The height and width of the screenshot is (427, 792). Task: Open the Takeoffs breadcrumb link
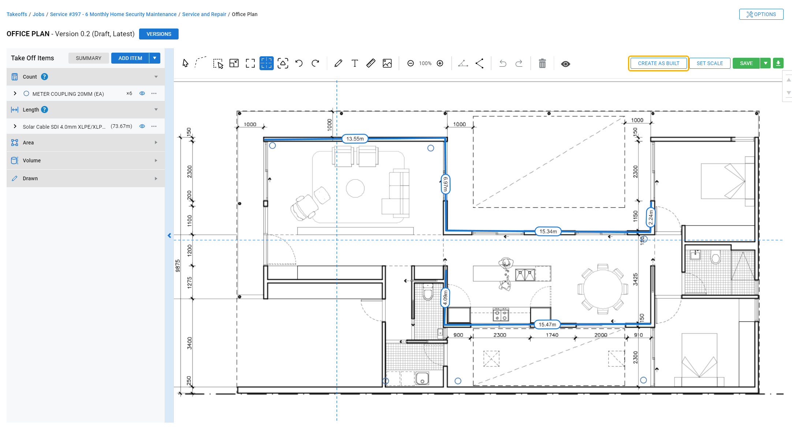(x=17, y=14)
